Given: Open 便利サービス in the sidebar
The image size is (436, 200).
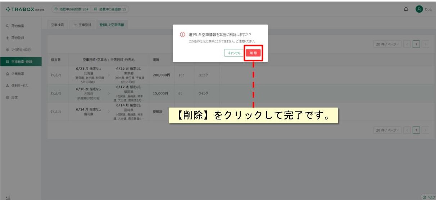Looking at the screenshot, I should (20, 85).
